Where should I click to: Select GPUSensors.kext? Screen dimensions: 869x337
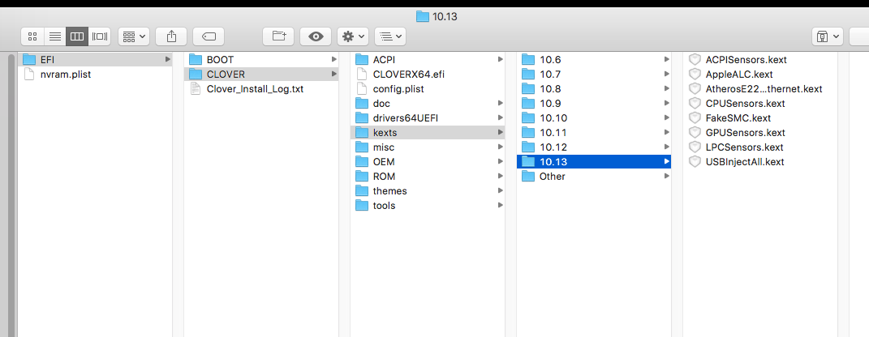pos(759,132)
